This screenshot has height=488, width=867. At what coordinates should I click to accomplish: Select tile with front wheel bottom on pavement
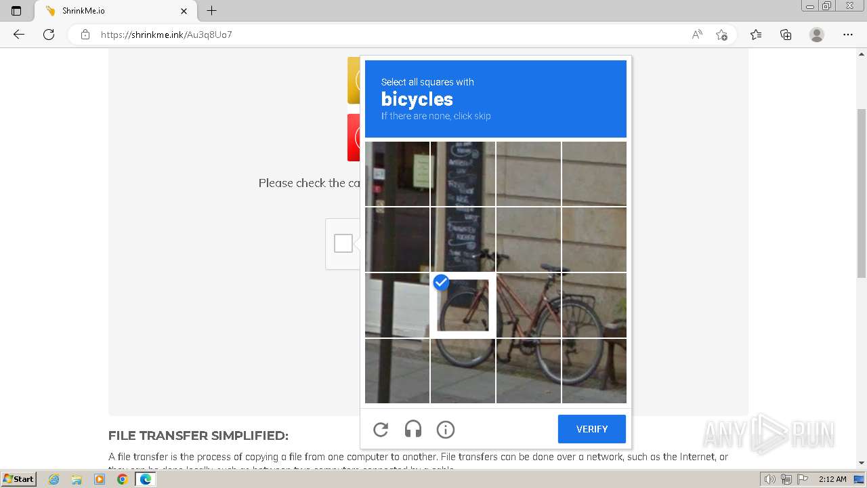[x=463, y=371]
